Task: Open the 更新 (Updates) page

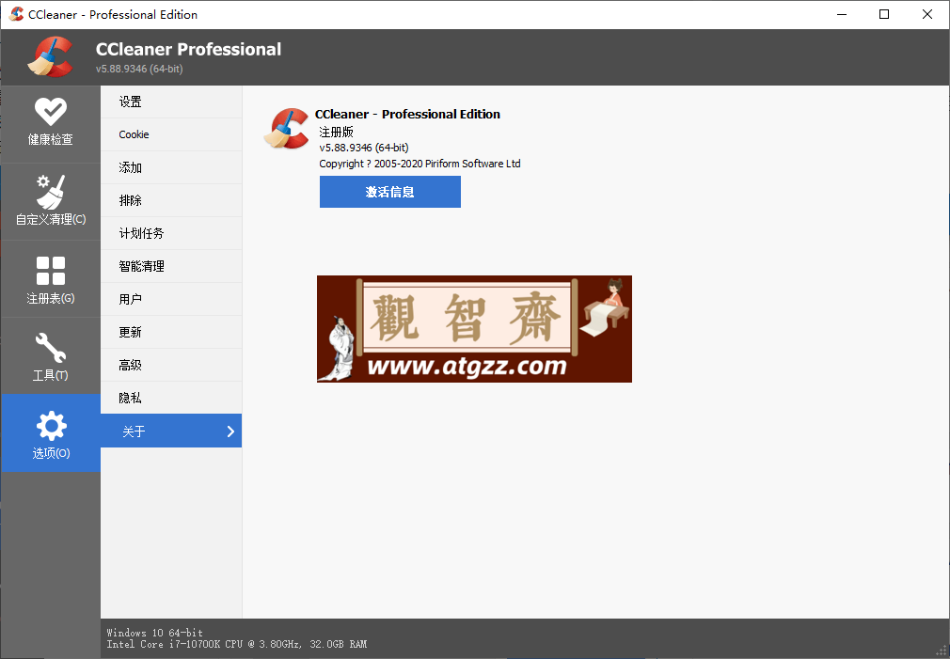Action: pos(171,332)
